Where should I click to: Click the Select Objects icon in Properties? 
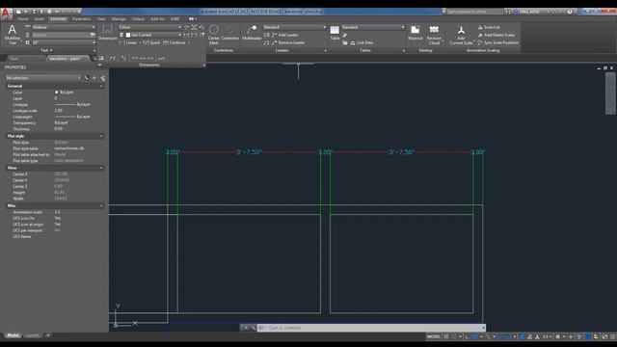click(x=94, y=78)
